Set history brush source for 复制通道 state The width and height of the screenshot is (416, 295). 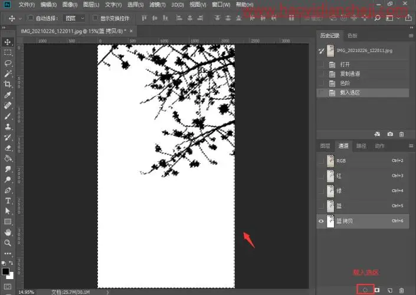tap(321, 74)
